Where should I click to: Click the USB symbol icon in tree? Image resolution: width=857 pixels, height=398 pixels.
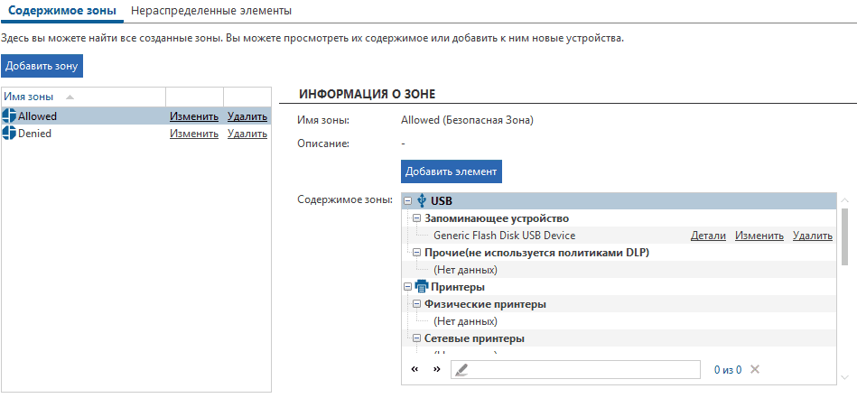coord(422,201)
